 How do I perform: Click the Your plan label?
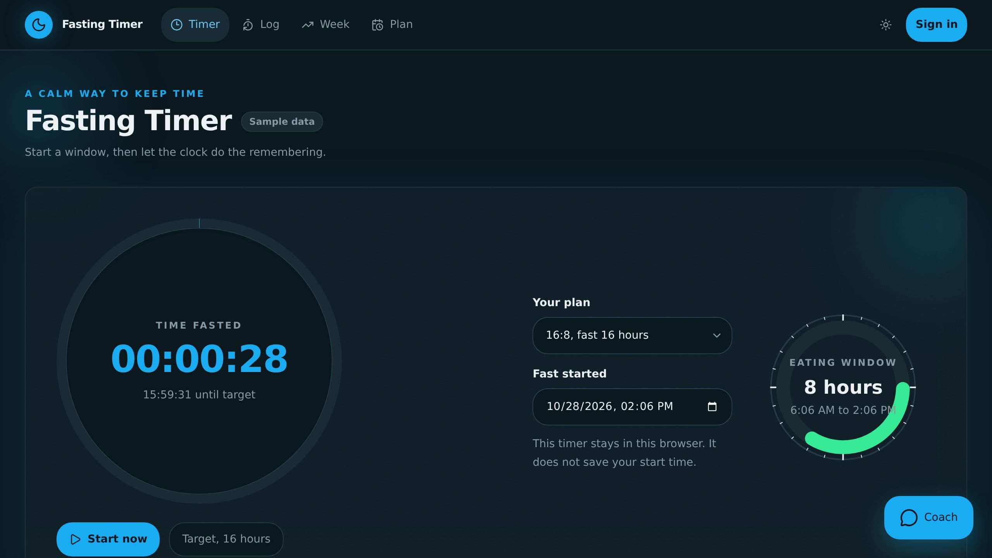click(561, 303)
